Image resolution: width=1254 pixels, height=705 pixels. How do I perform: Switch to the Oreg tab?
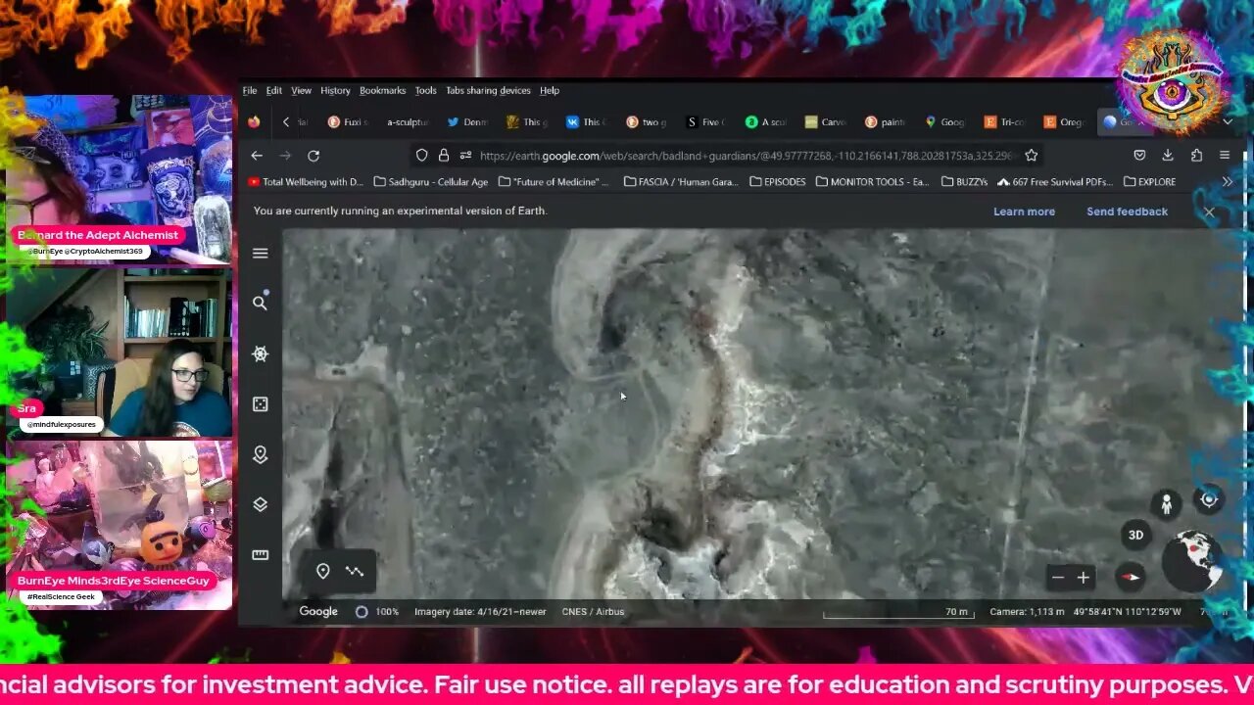click(x=1066, y=122)
